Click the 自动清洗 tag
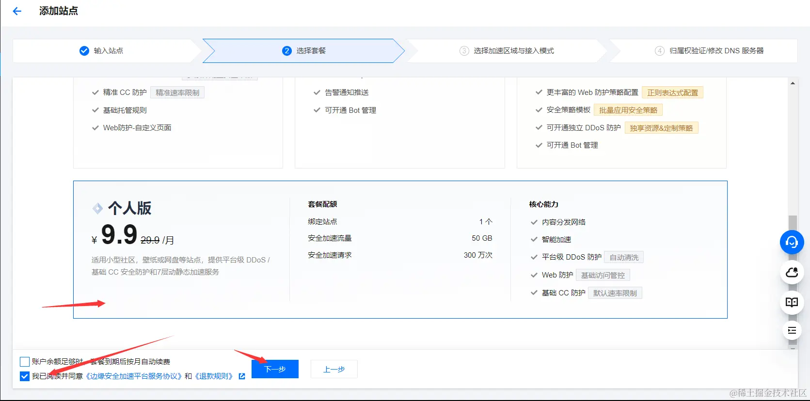The width and height of the screenshot is (810, 401). tap(624, 257)
